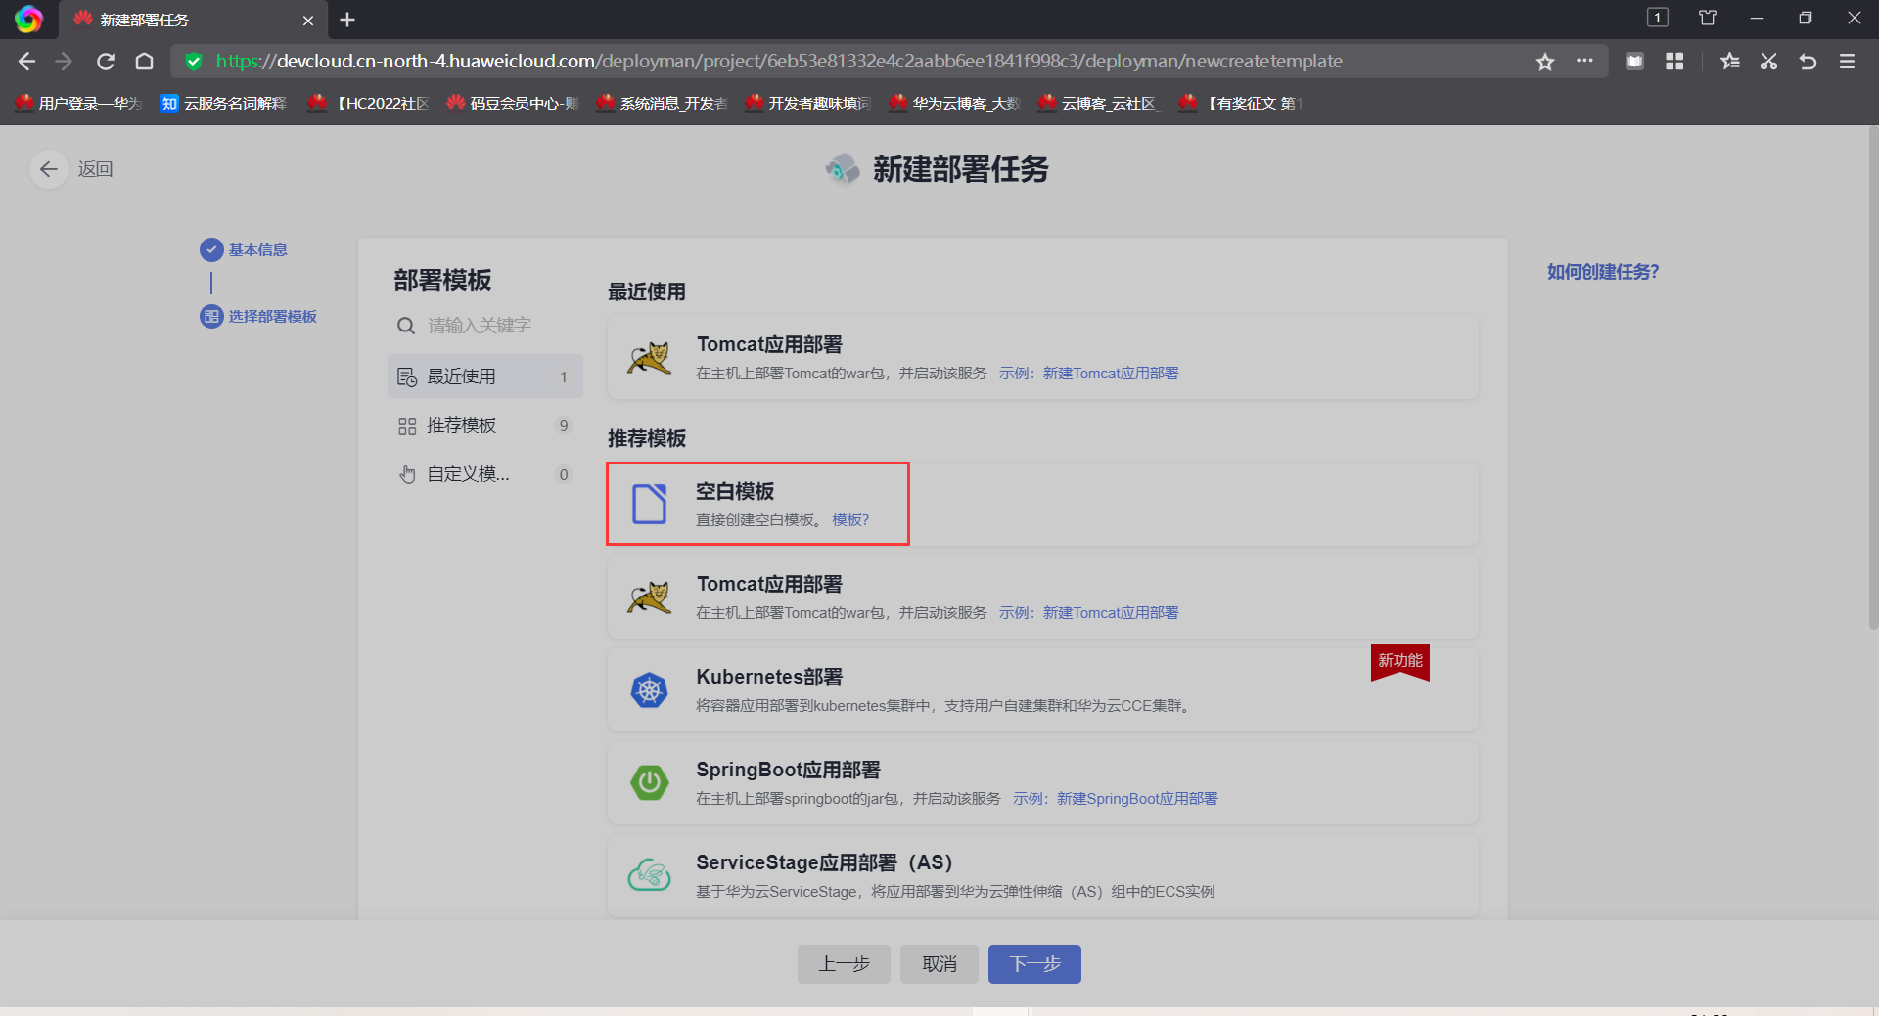The width and height of the screenshot is (1879, 1016).
Task: Click the scissors screenshot tool icon
Action: tap(1768, 62)
